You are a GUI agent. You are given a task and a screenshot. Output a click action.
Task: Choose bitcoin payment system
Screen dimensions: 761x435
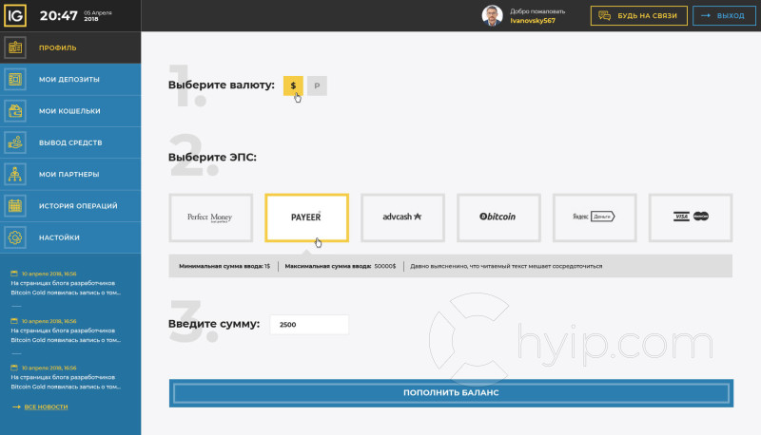coord(498,217)
